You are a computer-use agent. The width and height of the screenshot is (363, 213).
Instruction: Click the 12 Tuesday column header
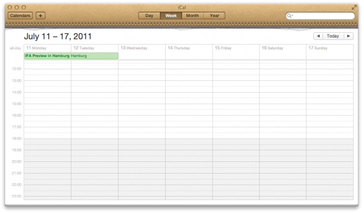point(84,48)
